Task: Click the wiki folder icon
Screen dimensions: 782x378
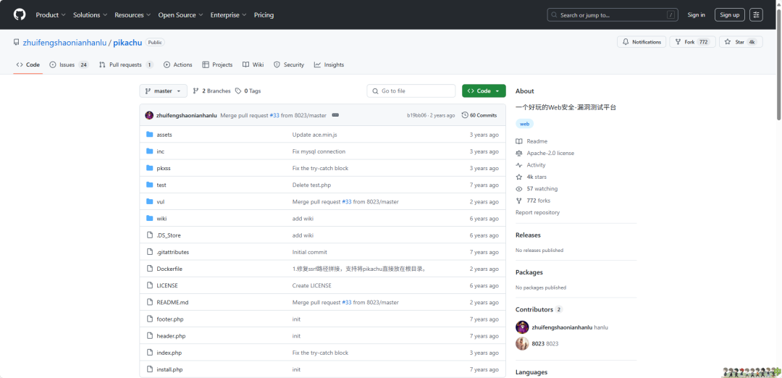Action: coord(149,219)
